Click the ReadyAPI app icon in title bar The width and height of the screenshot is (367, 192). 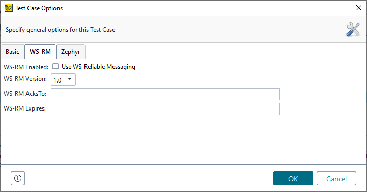coord(9,8)
